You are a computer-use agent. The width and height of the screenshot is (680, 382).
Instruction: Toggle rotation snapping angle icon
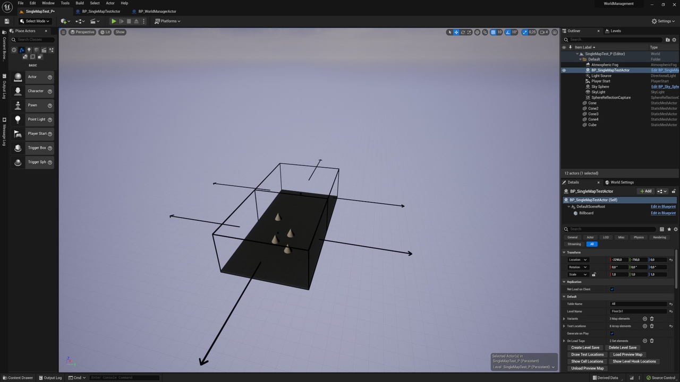(508, 32)
